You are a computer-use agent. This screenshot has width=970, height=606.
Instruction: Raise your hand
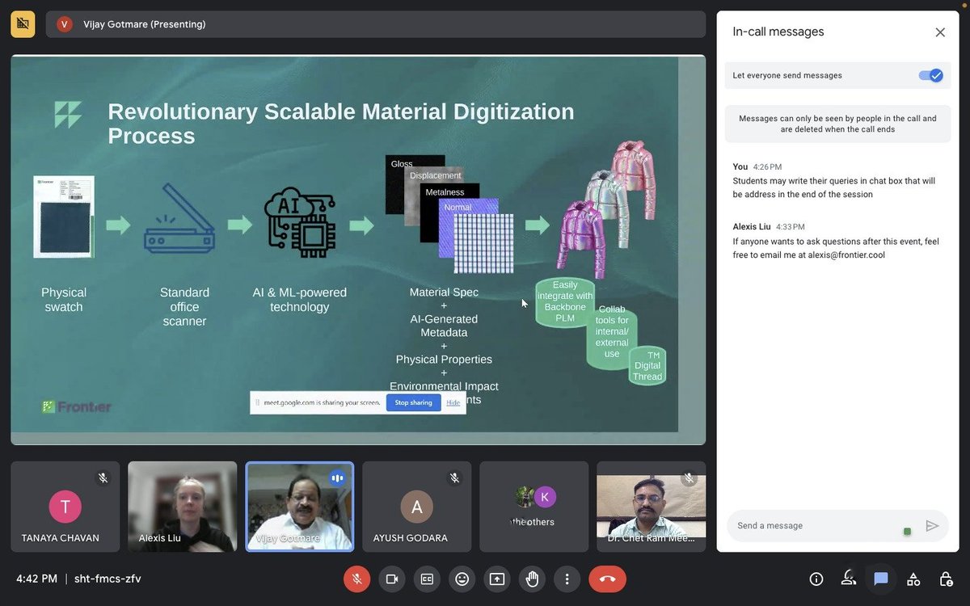pyautogui.click(x=532, y=579)
